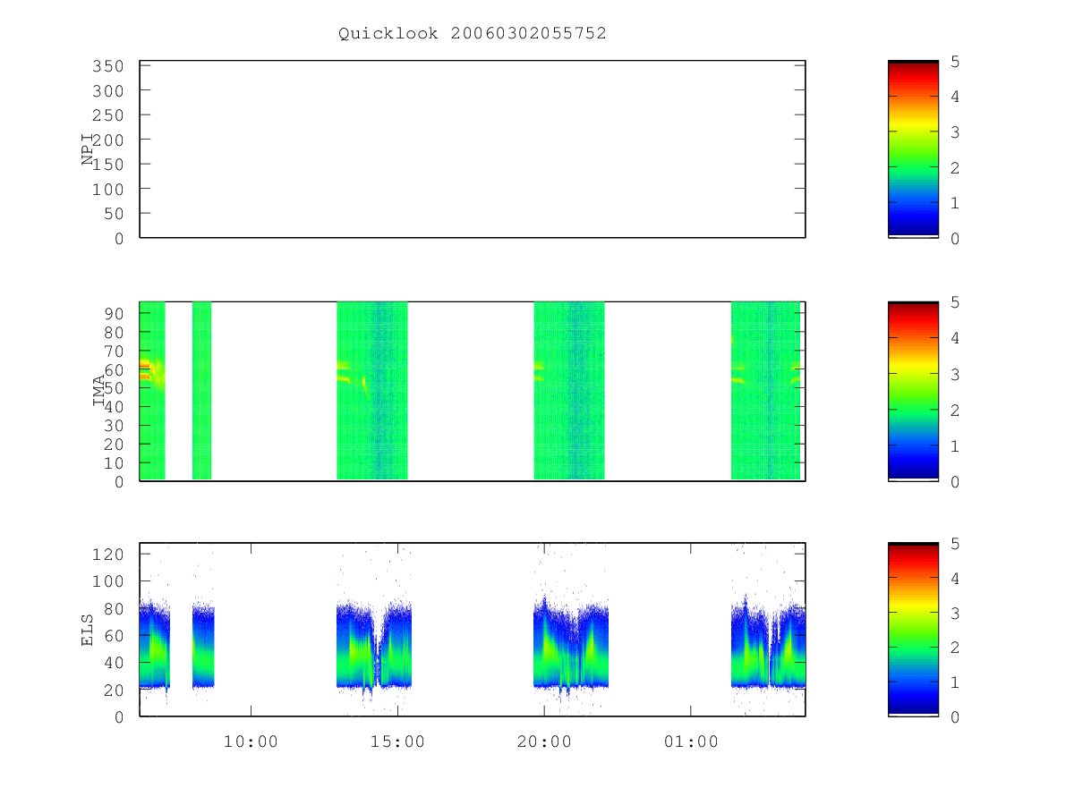This screenshot has width=1074, height=805.
Task: Click the 5 label on NPI color scale
Action: [x=955, y=61]
